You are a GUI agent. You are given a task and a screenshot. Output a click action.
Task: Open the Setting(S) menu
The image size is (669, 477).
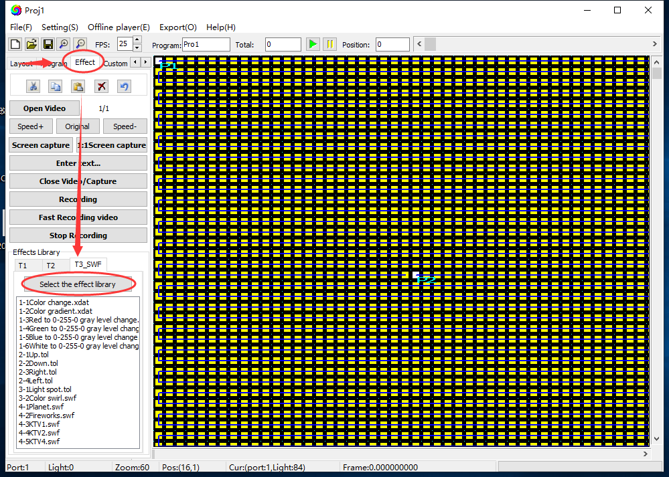(x=60, y=27)
